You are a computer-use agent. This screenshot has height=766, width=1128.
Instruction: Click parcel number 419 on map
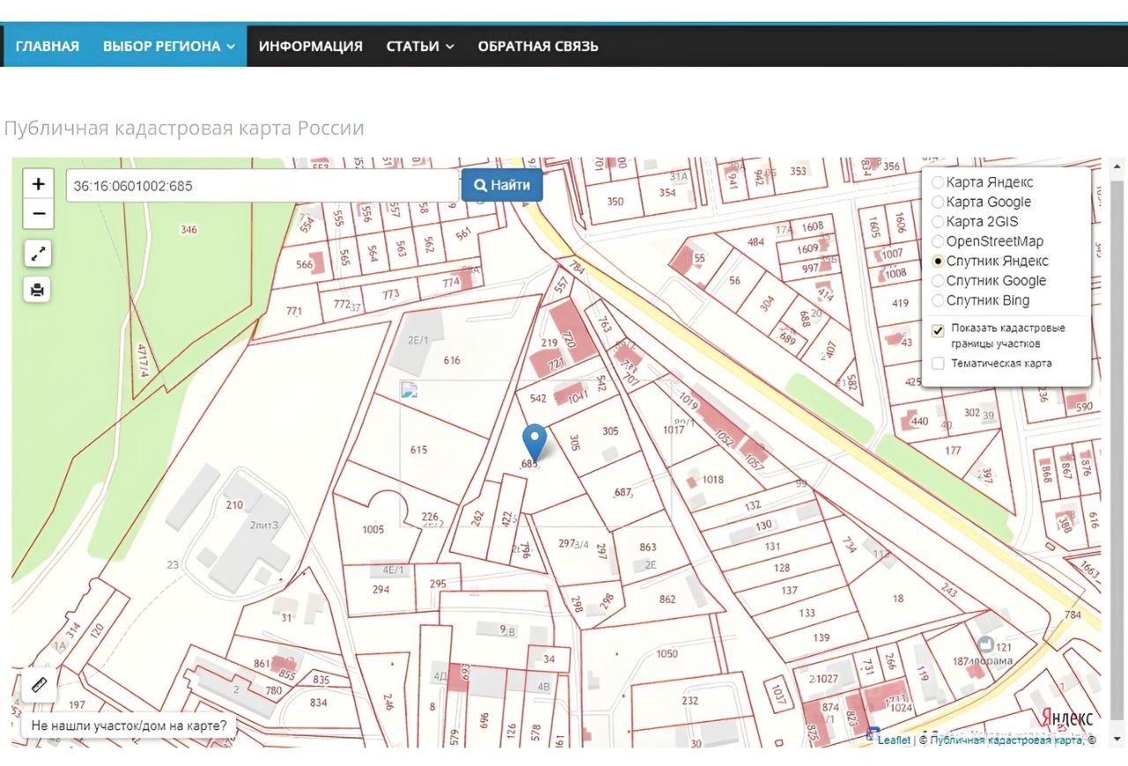tap(900, 303)
